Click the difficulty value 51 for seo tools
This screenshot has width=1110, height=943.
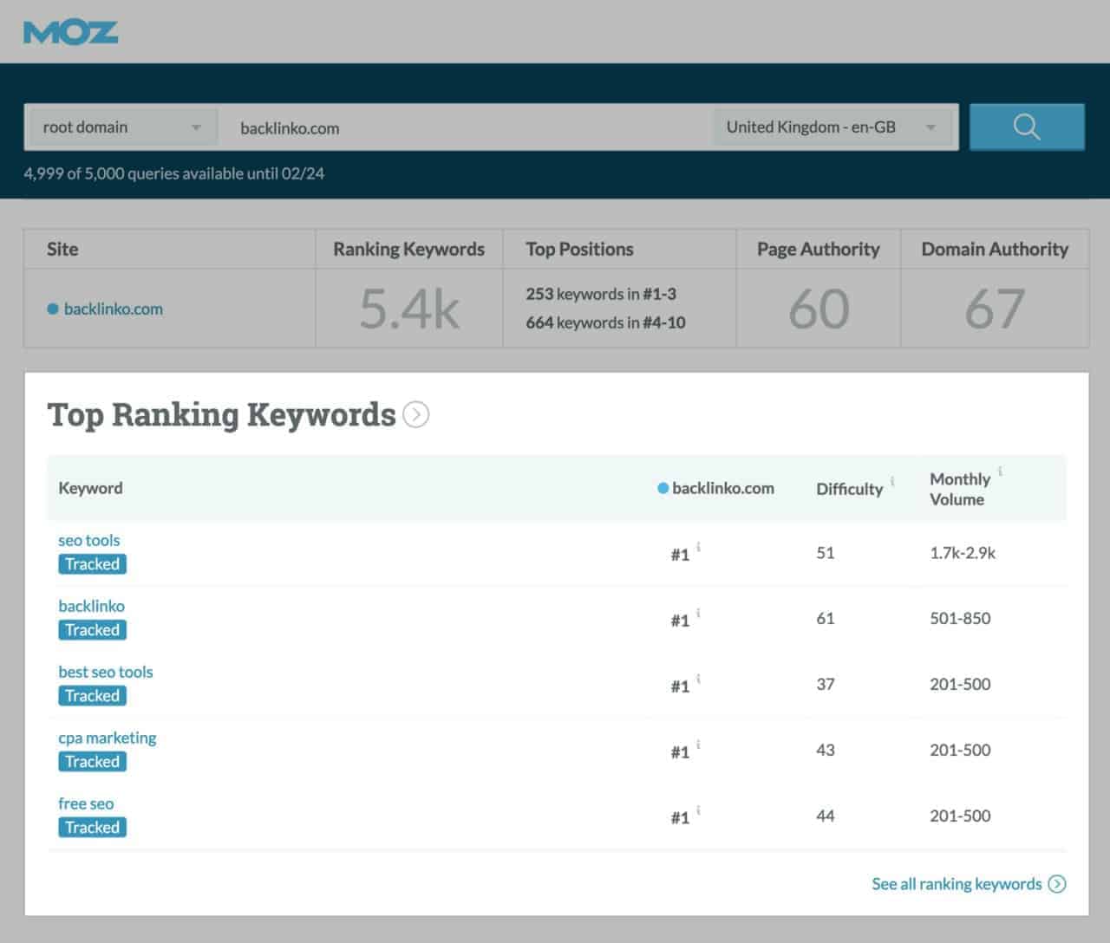826,552
